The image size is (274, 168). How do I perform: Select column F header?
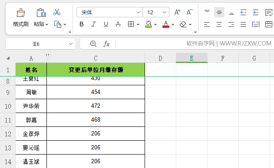pos(223,58)
